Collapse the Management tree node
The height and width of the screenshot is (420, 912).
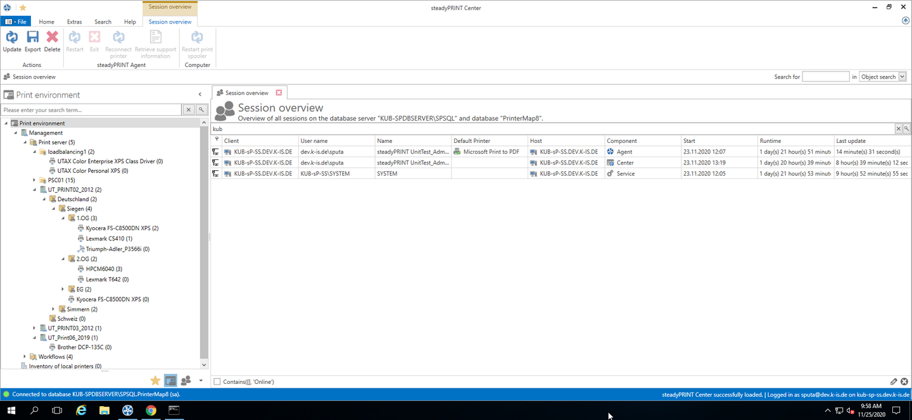tap(16, 133)
